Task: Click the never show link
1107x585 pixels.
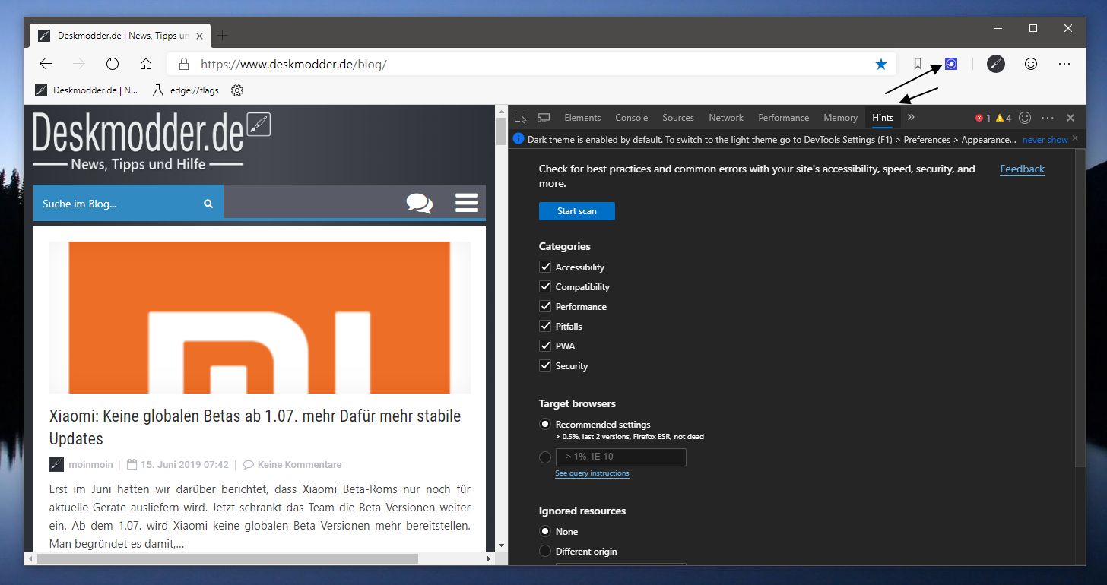Action: pyautogui.click(x=1045, y=140)
